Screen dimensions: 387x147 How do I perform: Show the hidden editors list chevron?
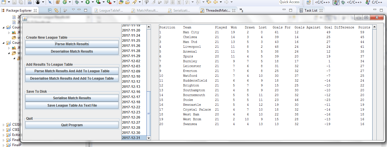pyautogui.click(x=241, y=10)
